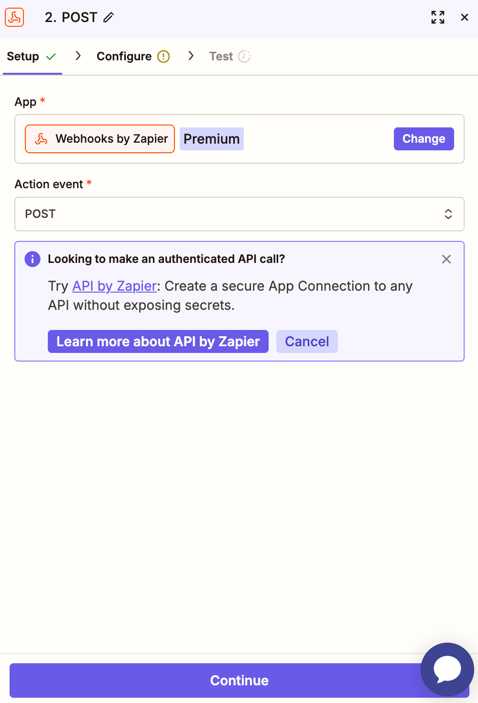The height and width of the screenshot is (703, 478).
Task: Click the chevron between Setup and Configure
Action: pyautogui.click(x=78, y=56)
